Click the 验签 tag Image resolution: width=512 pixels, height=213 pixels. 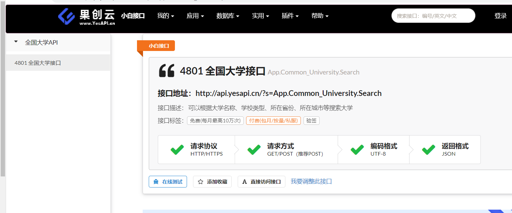click(x=312, y=121)
